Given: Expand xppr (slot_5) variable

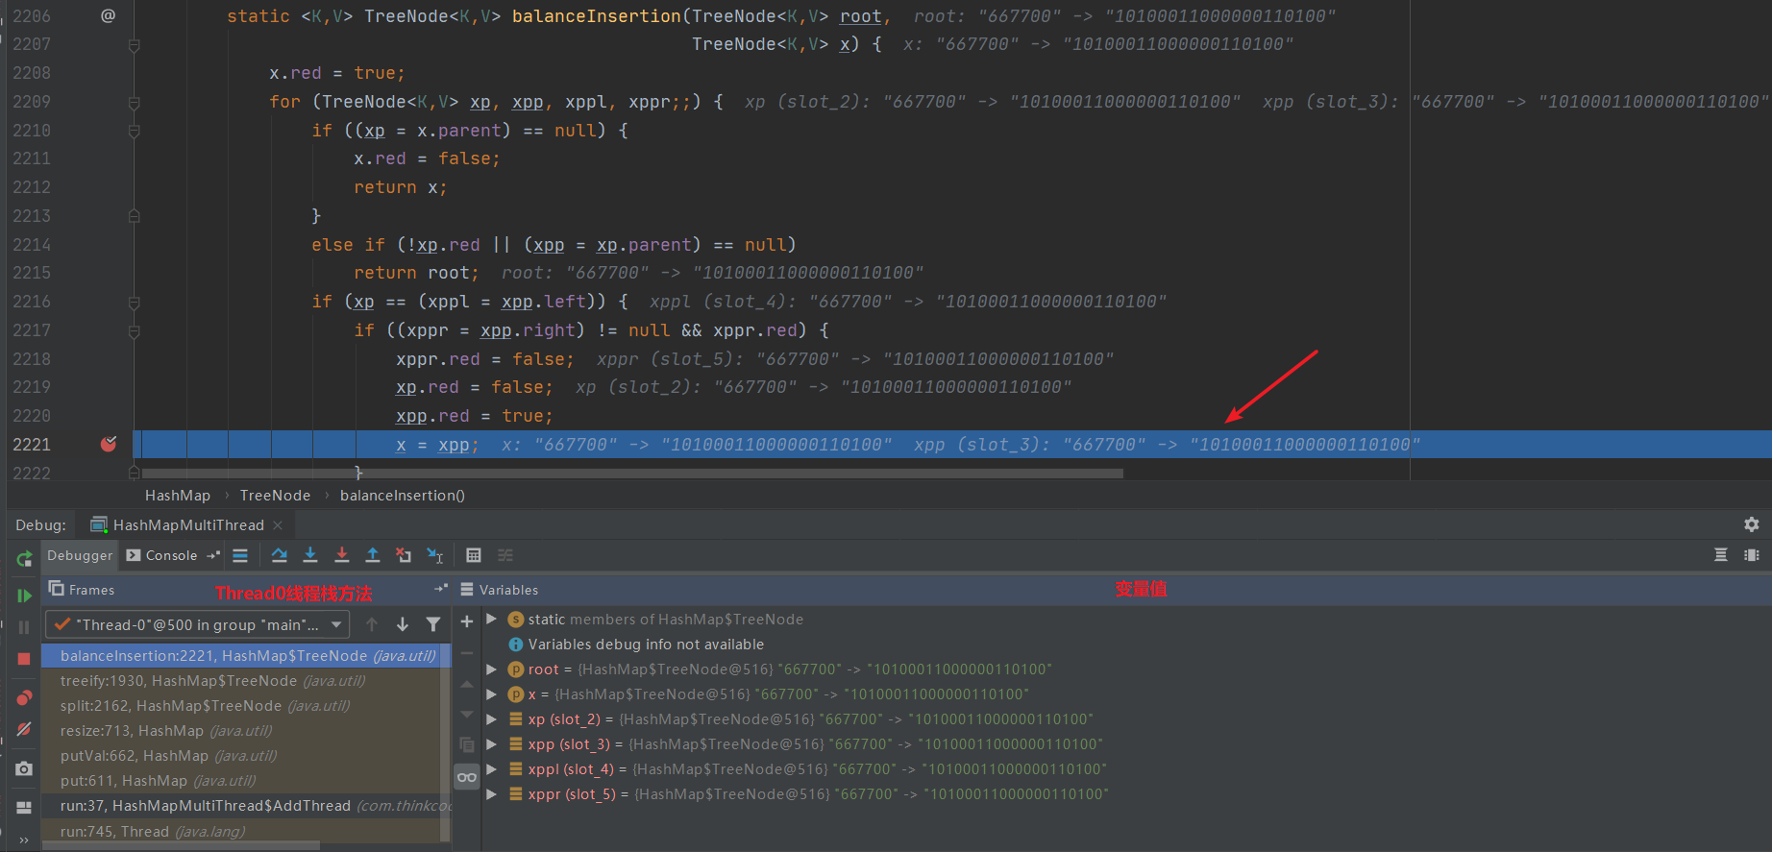Looking at the screenshot, I should 492,793.
